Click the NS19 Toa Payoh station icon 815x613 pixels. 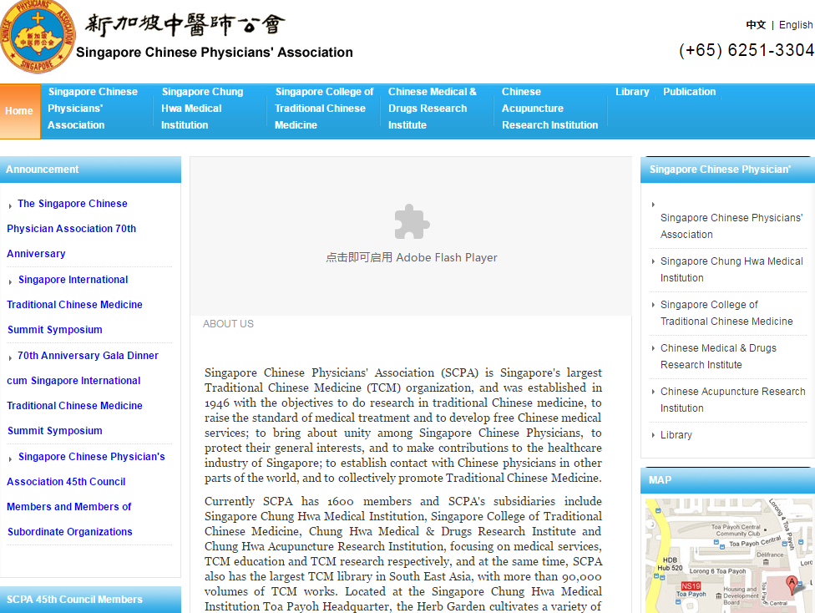(x=691, y=586)
